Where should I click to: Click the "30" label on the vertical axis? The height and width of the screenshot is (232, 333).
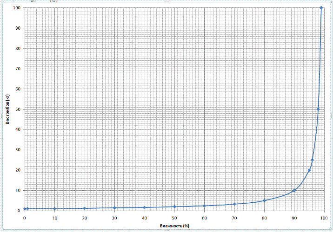coord(18,150)
